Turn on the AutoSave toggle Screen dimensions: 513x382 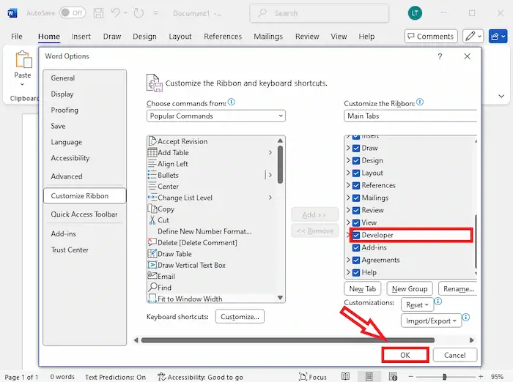[x=72, y=13]
